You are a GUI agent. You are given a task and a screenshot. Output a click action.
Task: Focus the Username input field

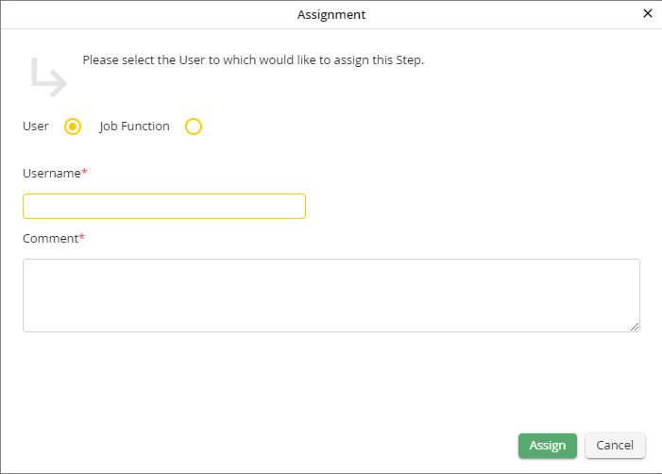(x=164, y=206)
